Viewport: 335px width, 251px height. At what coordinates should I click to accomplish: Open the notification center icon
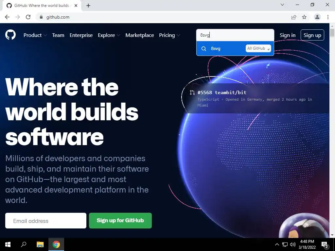tap(325, 245)
